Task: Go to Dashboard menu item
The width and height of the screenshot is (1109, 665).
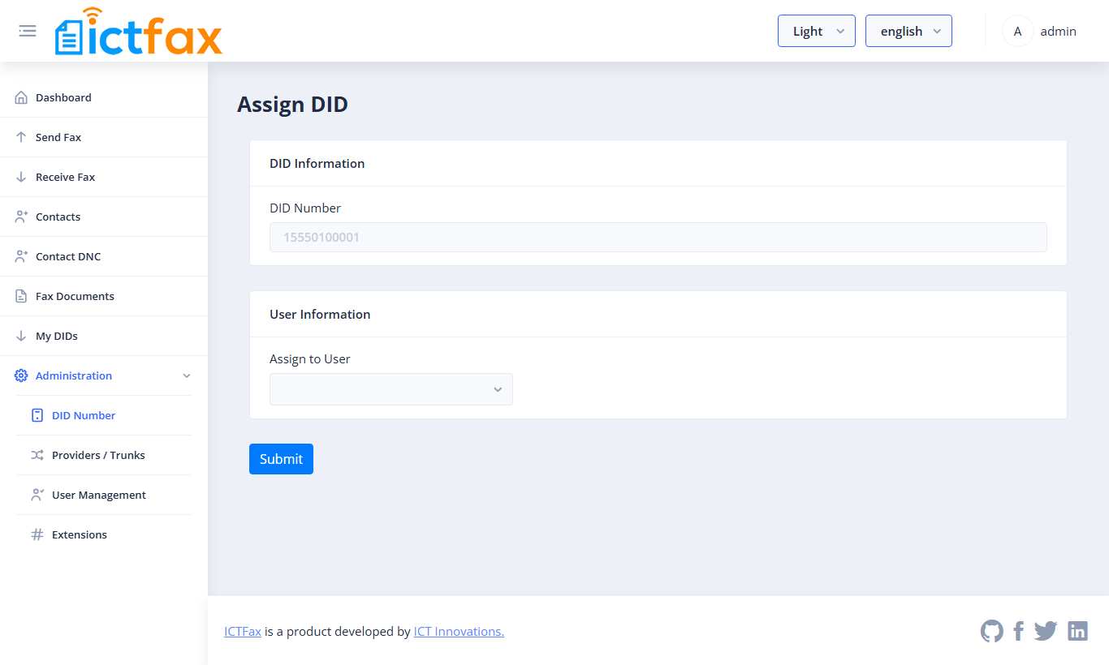Action: (x=104, y=97)
